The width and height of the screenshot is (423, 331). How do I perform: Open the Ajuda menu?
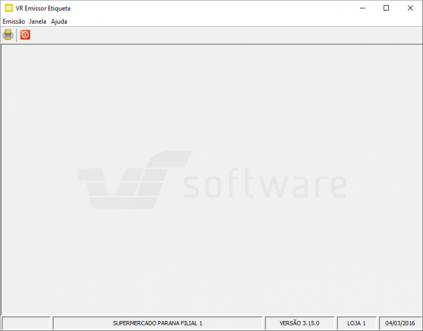tap(59, 22)
